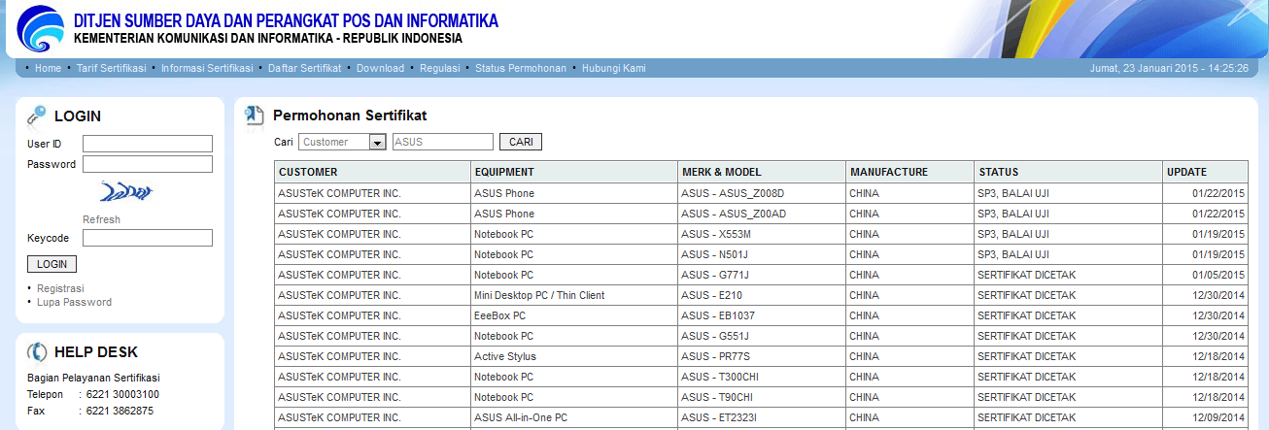Select cell ASUS - ET2323I
Image resolution: width=1269 pixels, height=430 pixels.
tap(762, 417)
